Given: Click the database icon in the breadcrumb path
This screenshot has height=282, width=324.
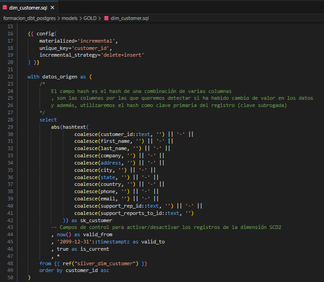Looking at the screenshot, I should [106, 18].
